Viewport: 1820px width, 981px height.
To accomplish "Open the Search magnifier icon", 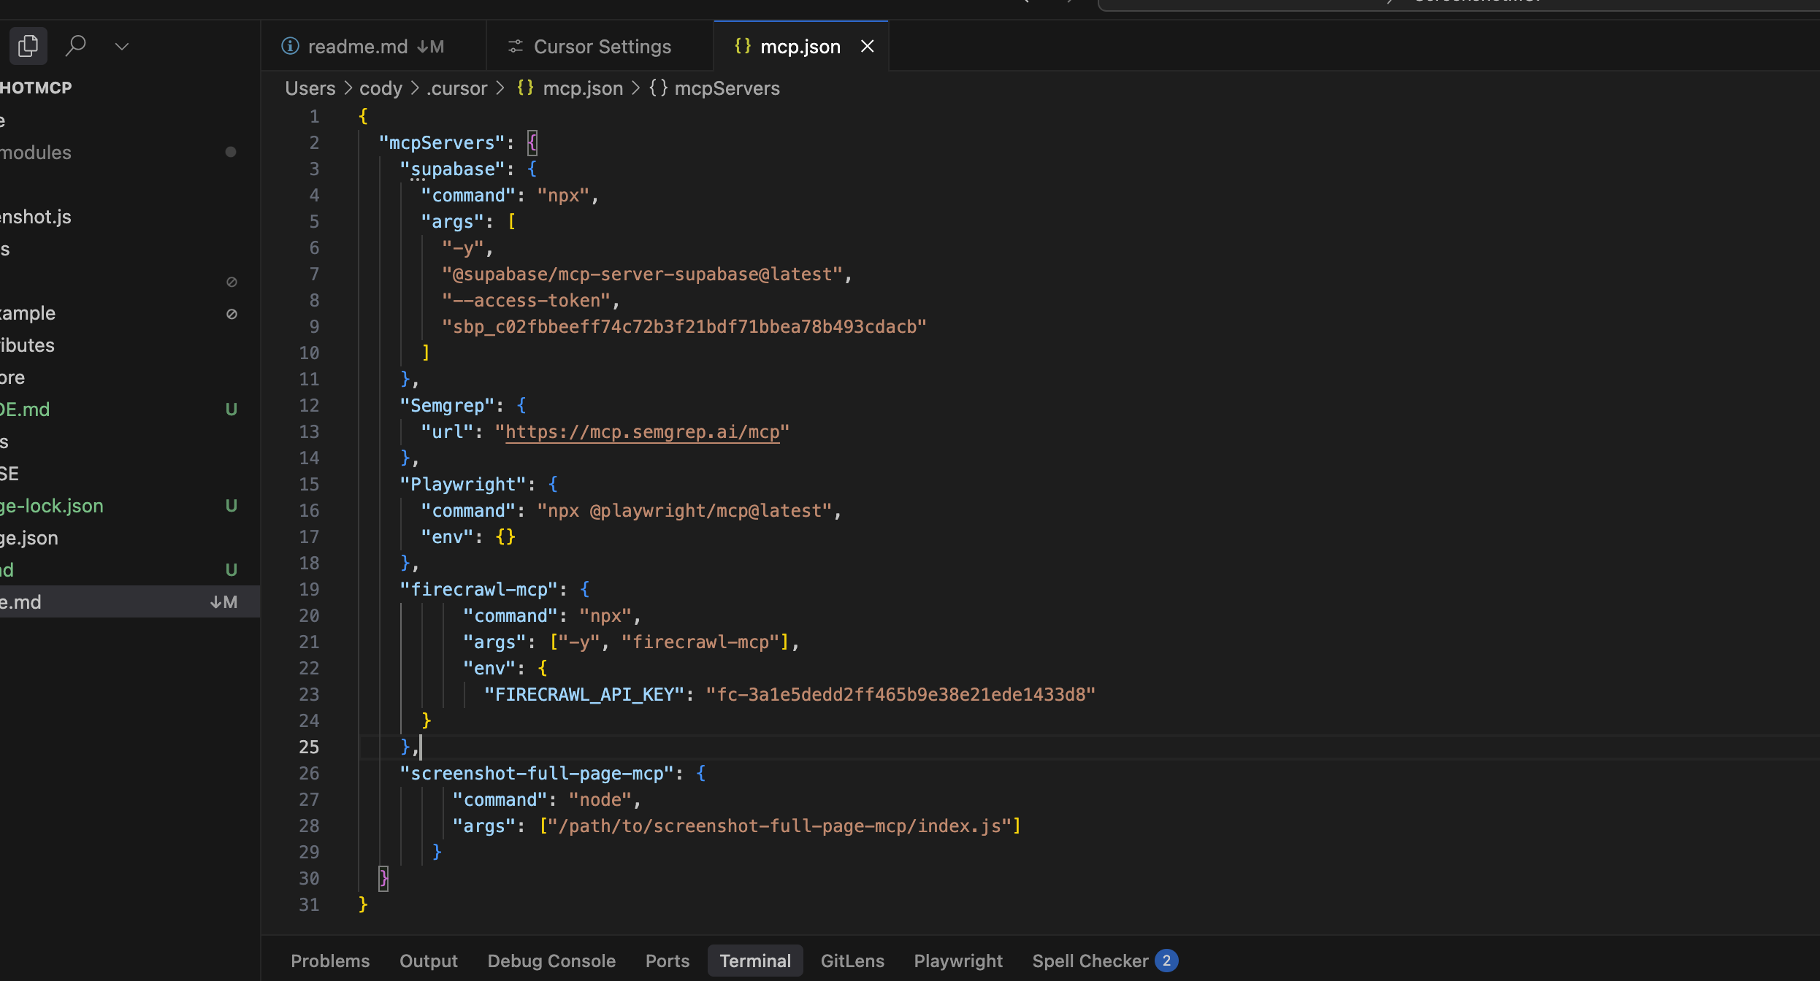I will [x=76, y=46].
